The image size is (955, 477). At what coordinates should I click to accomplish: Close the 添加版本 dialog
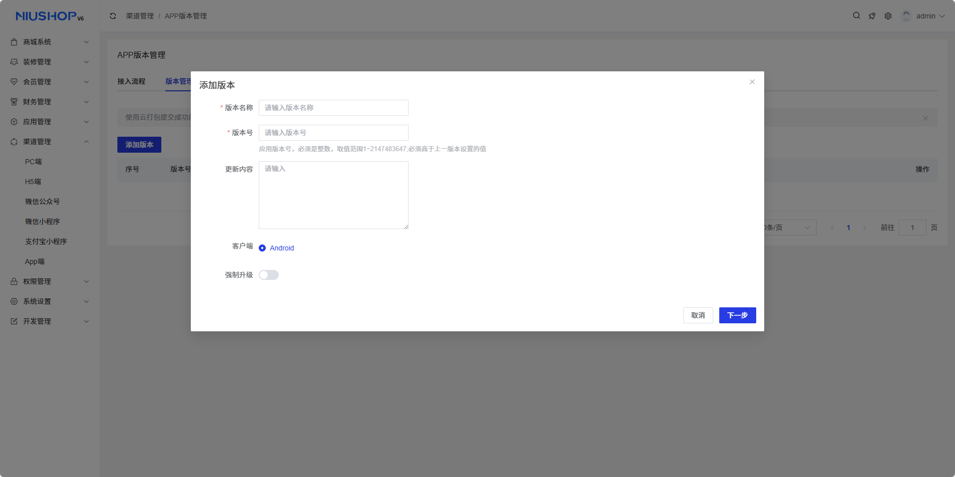[x=752, y=82]
